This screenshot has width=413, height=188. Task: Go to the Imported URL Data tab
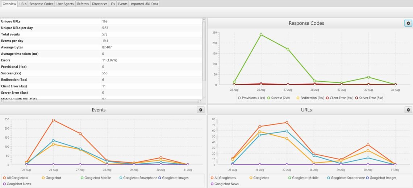click(x=144, y=4)
